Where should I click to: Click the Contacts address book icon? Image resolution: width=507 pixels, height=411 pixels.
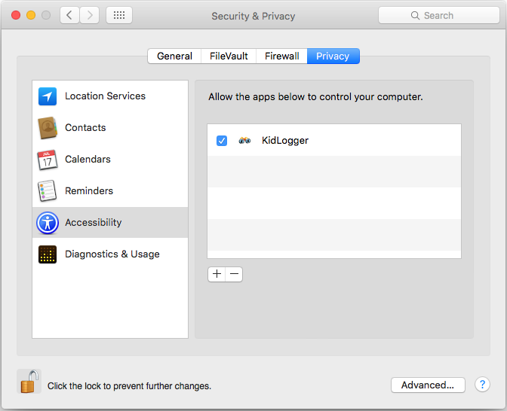(48, 128)
